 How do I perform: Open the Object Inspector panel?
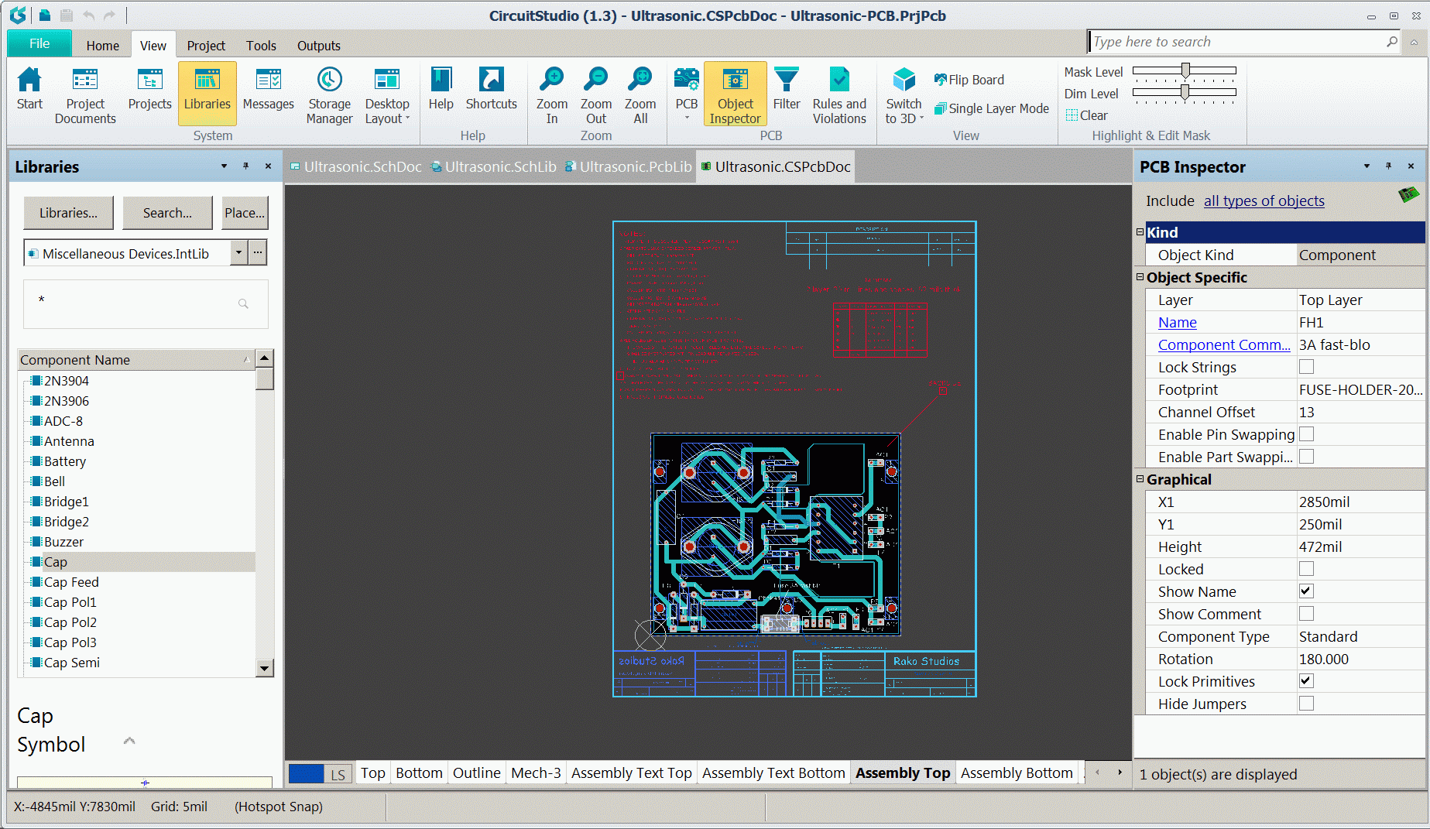[734, 93]
